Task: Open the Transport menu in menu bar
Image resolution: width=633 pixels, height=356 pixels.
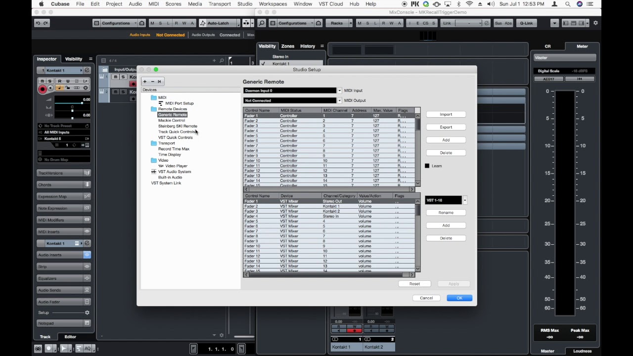Action: point(220,4)
